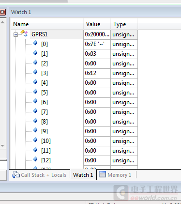
Task: Switch to the Watch 1 tab
Action: [83, 175]
